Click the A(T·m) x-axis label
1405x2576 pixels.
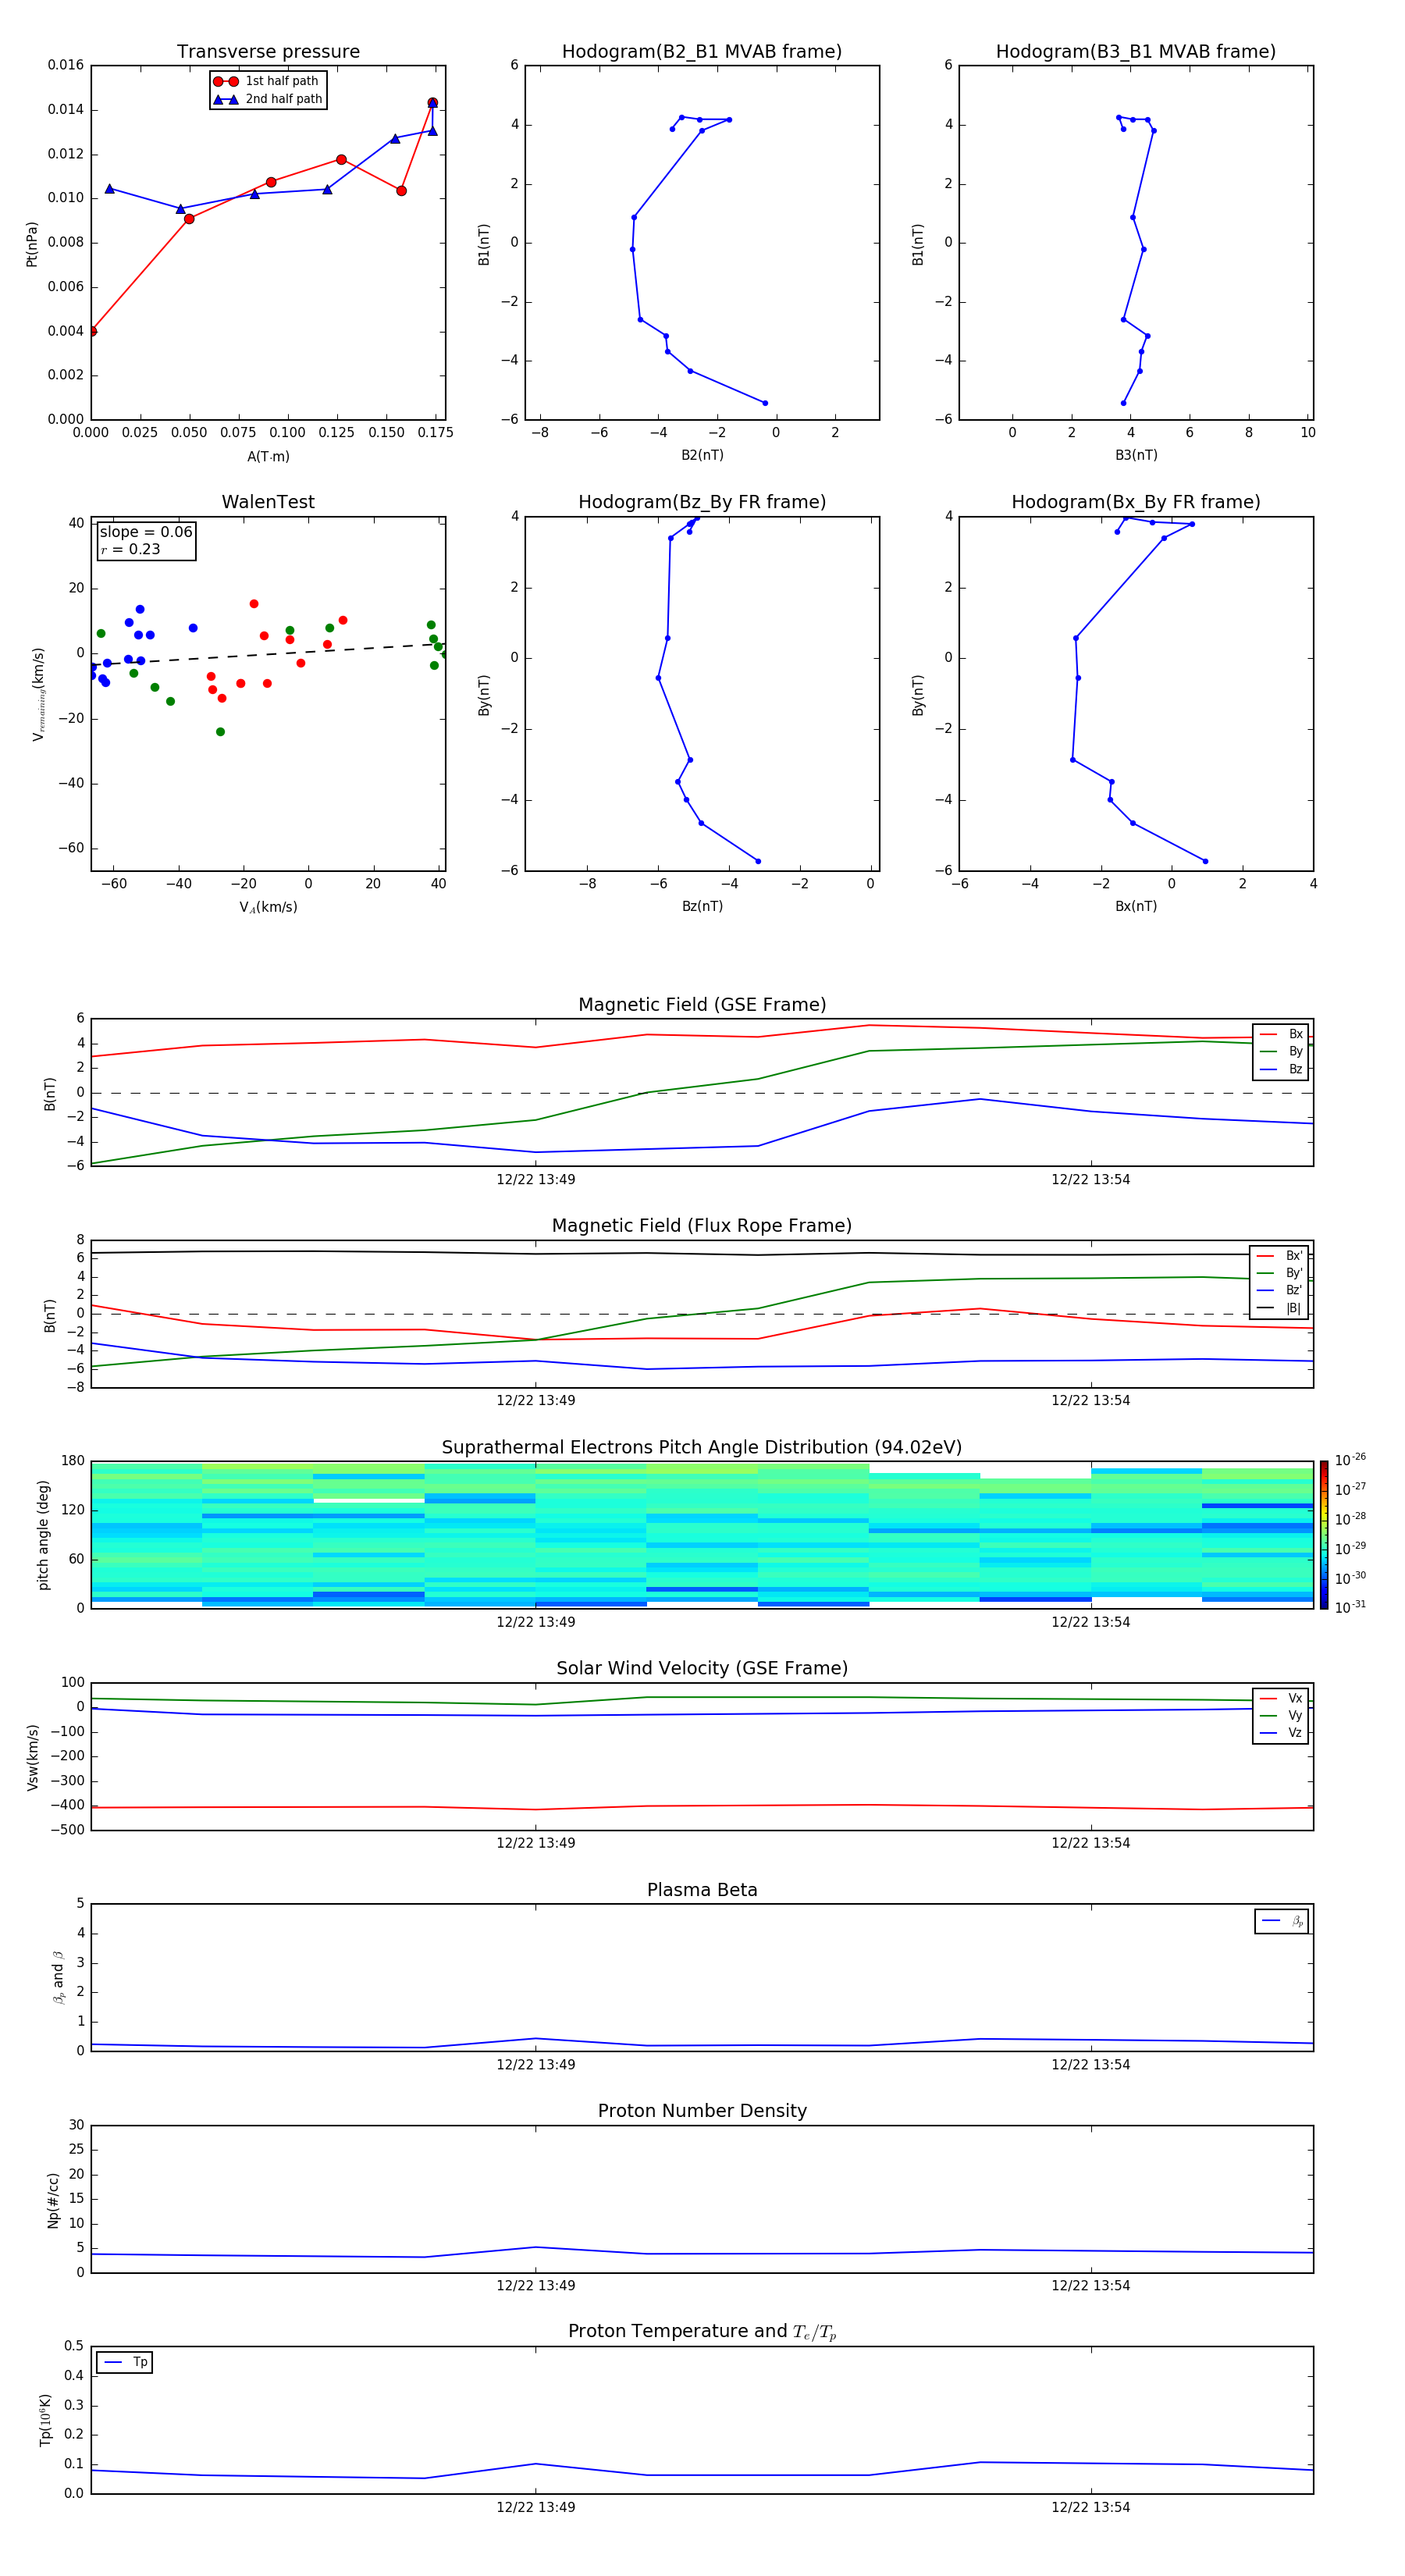(268, 457)
